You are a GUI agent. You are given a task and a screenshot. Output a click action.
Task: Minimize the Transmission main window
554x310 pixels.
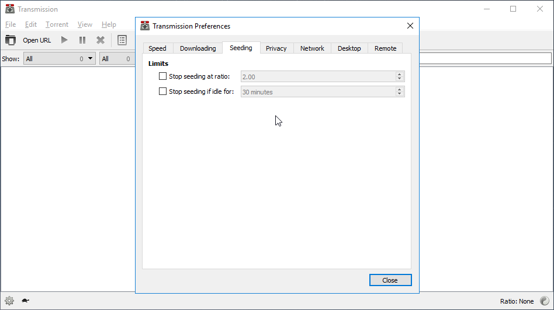(x=487, y=9)
